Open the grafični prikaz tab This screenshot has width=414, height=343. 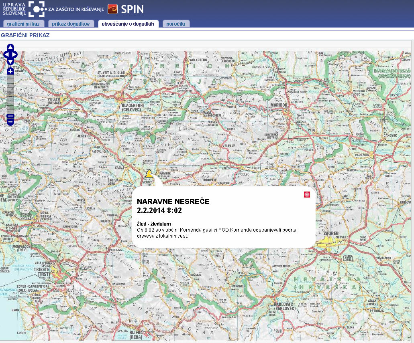23,24
